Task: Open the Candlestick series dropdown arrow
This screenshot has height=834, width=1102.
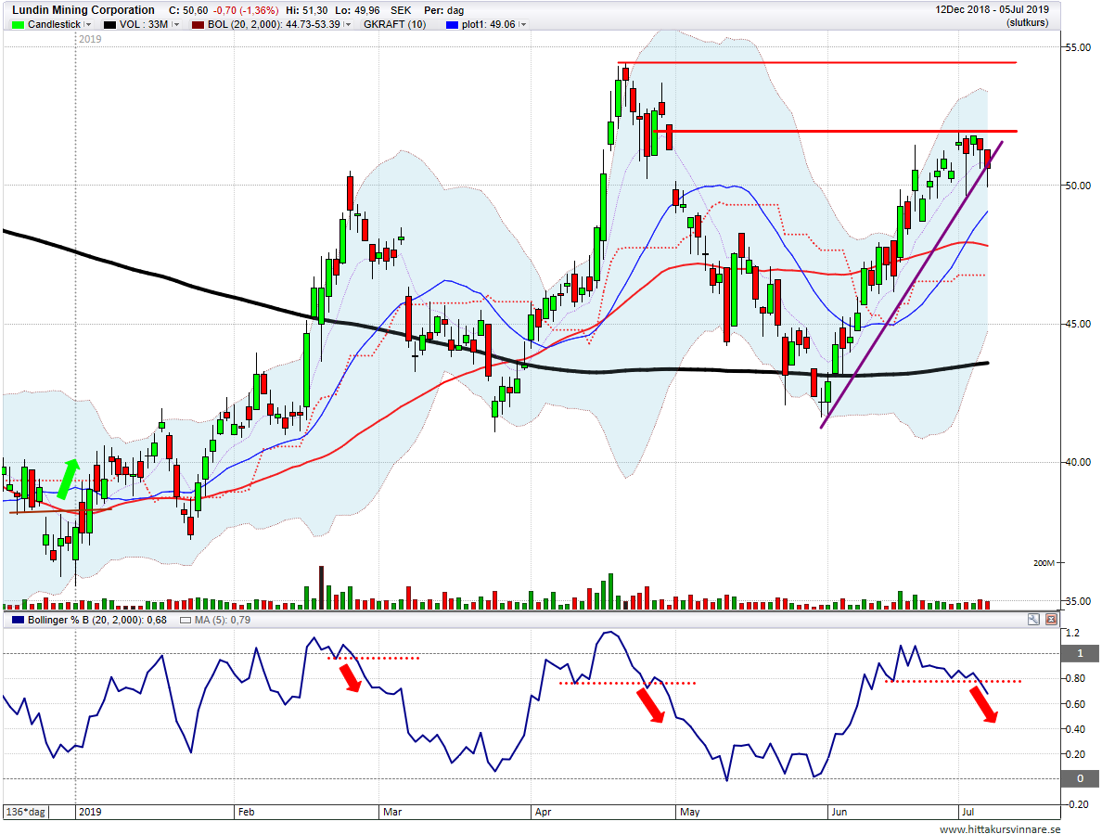Action: [x=88, y=25]
